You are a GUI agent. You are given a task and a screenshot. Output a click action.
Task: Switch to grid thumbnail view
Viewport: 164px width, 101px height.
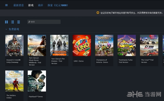pos(6,22)
